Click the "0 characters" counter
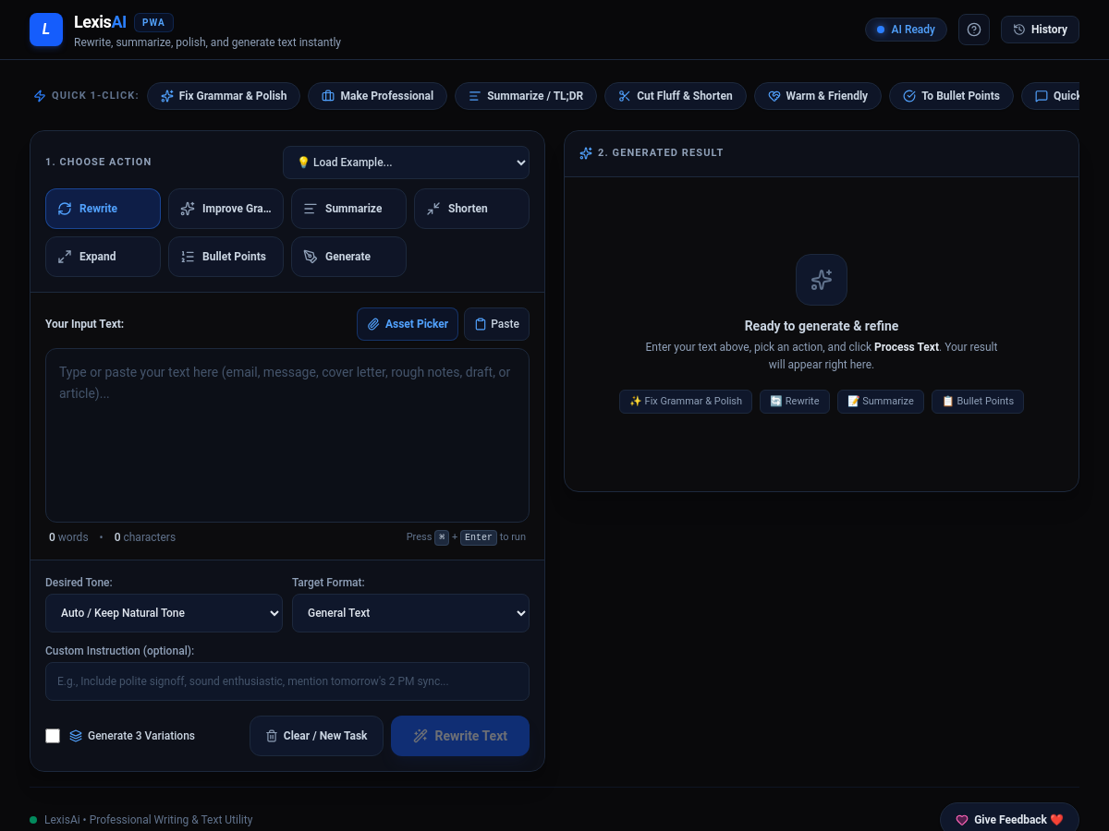 point(145,537)
